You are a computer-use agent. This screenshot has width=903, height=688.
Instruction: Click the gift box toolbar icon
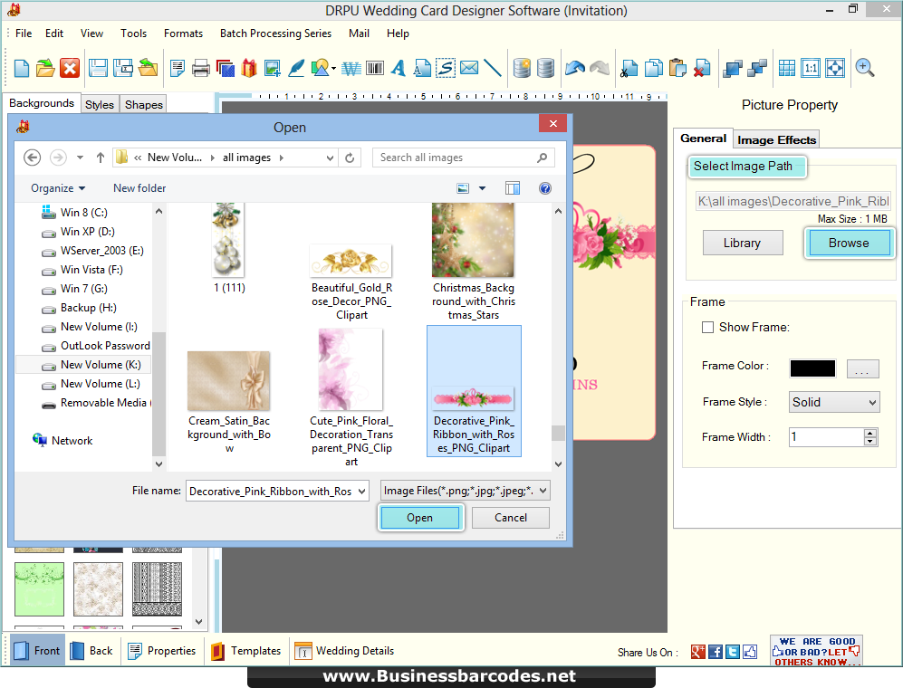pos(249,68)
